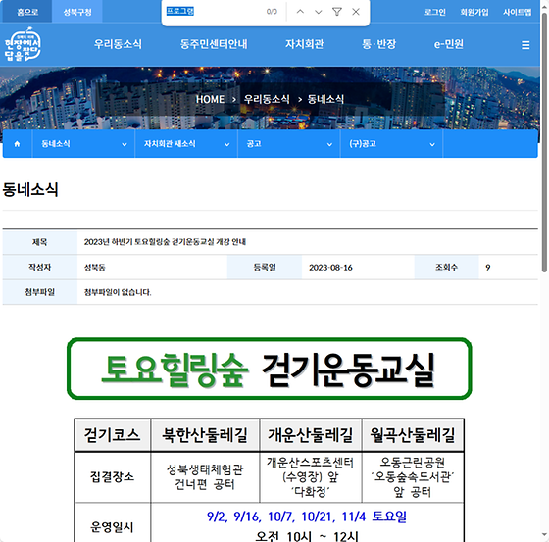Expand the (구)공고 dropdown
549x542 pixels.
391,144
